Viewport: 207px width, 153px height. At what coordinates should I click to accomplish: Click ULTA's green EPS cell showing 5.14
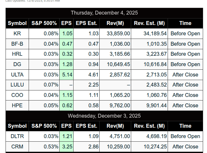[67, 75]
